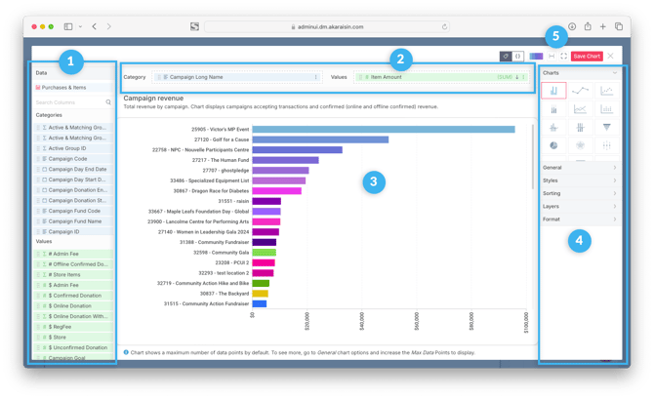Click the Purchases & Items data source icon
Image resolution: width=654 pixels, height=399 pixels.
[38, 88]
